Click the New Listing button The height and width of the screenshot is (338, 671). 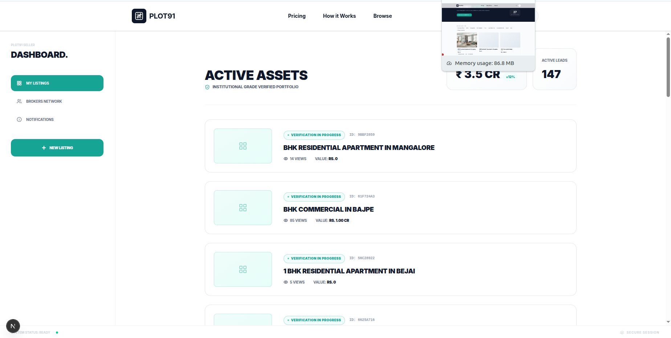(x=57, y=148)
